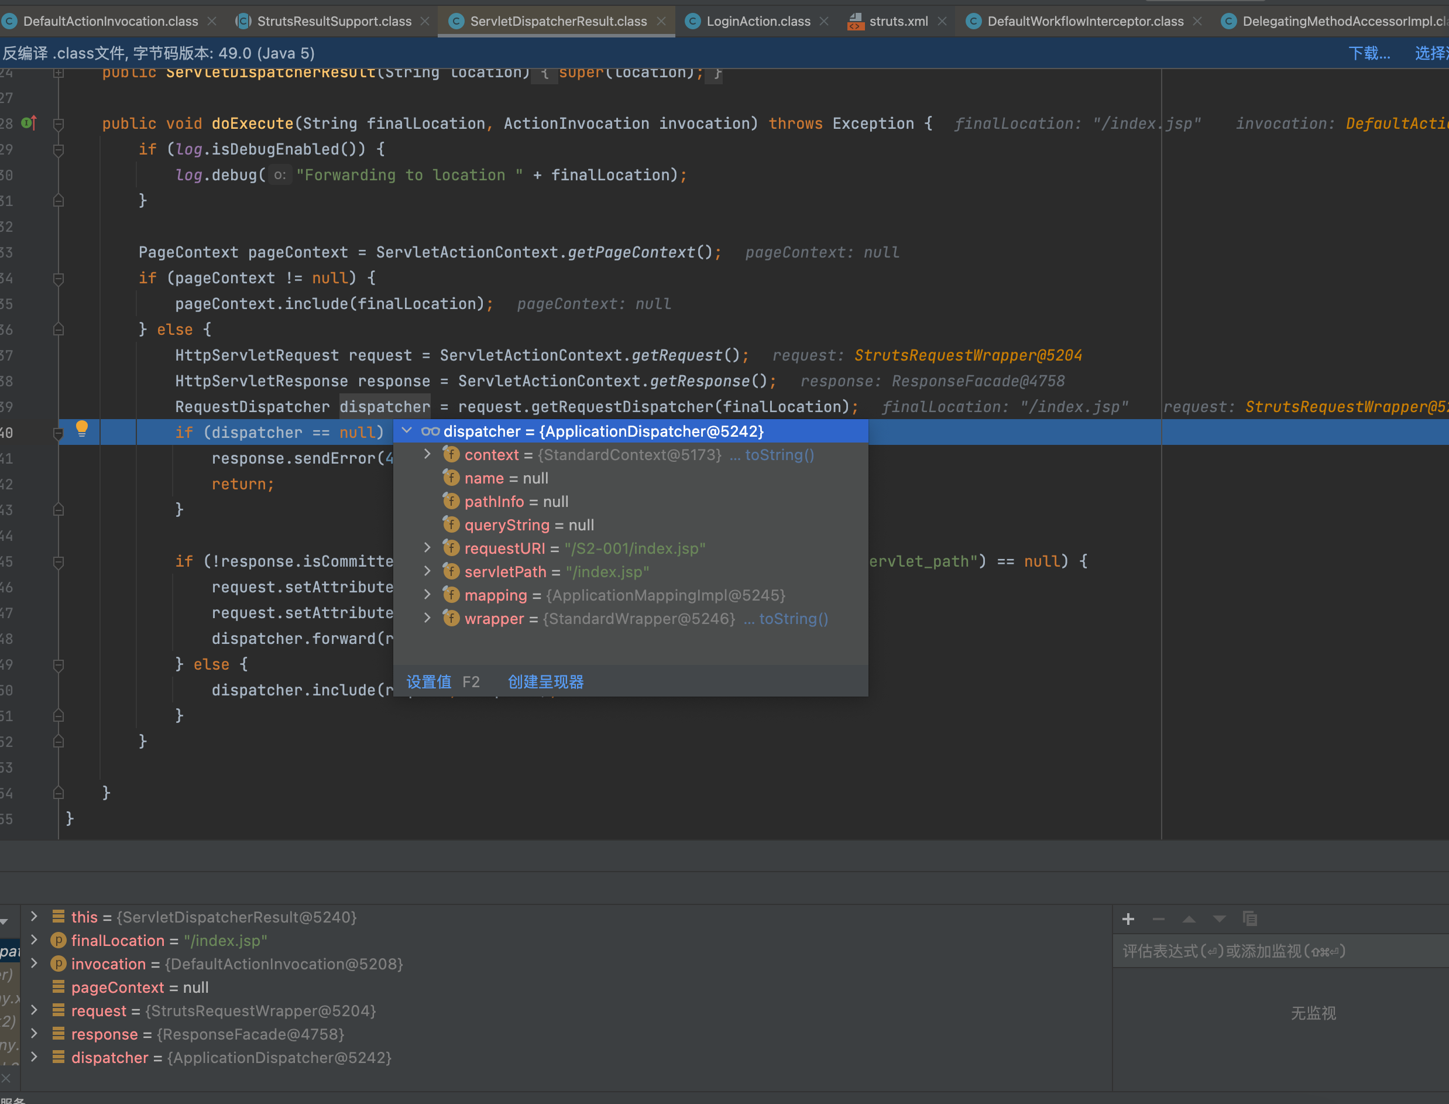Collapse the dispatcher popup root node
This screenshot has width=1449, height=1104.
[407, 430]
